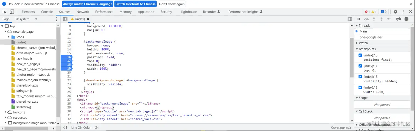The height and width of the screenshot is (131, 415).
Task: Set a breakpoint on line number 22
Action: coord(69,80)
